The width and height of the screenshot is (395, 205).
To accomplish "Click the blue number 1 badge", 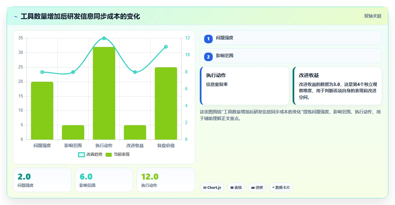I will click(208, 39).
